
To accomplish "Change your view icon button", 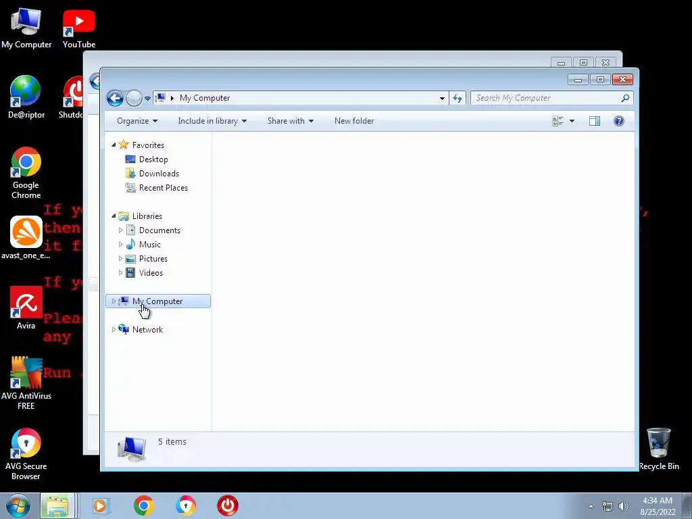I will 558,121.
